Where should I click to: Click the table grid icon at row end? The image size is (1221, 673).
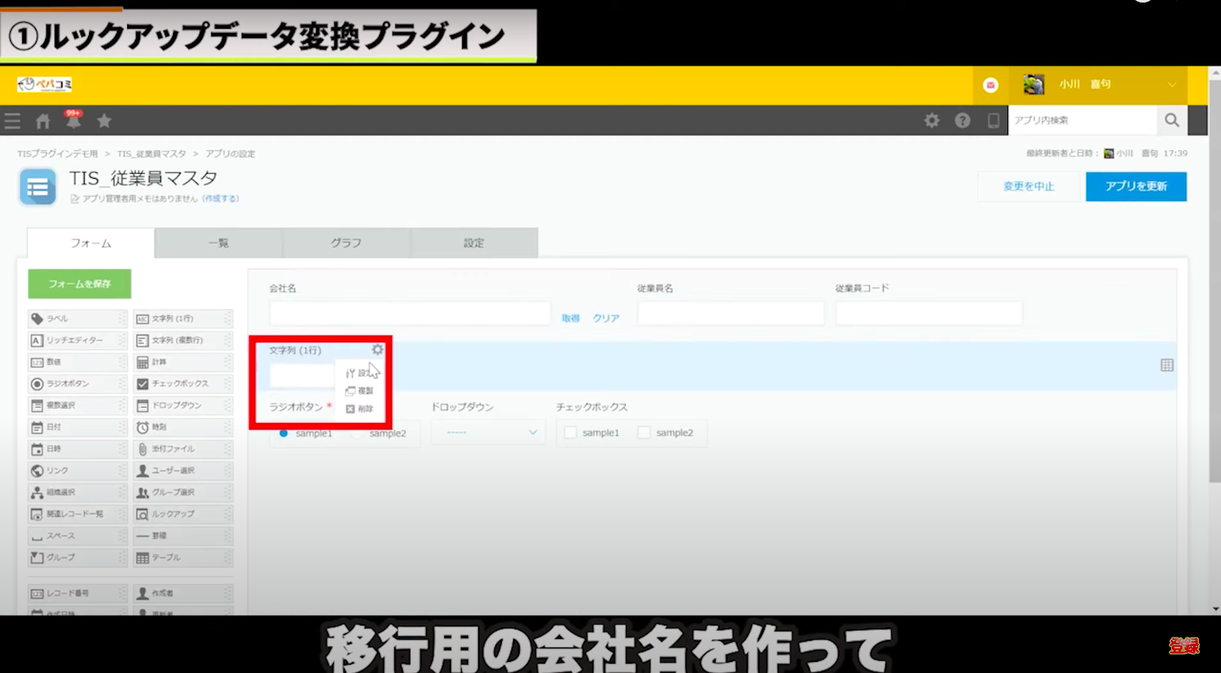pyautogui.click(x=1167, y=365)
